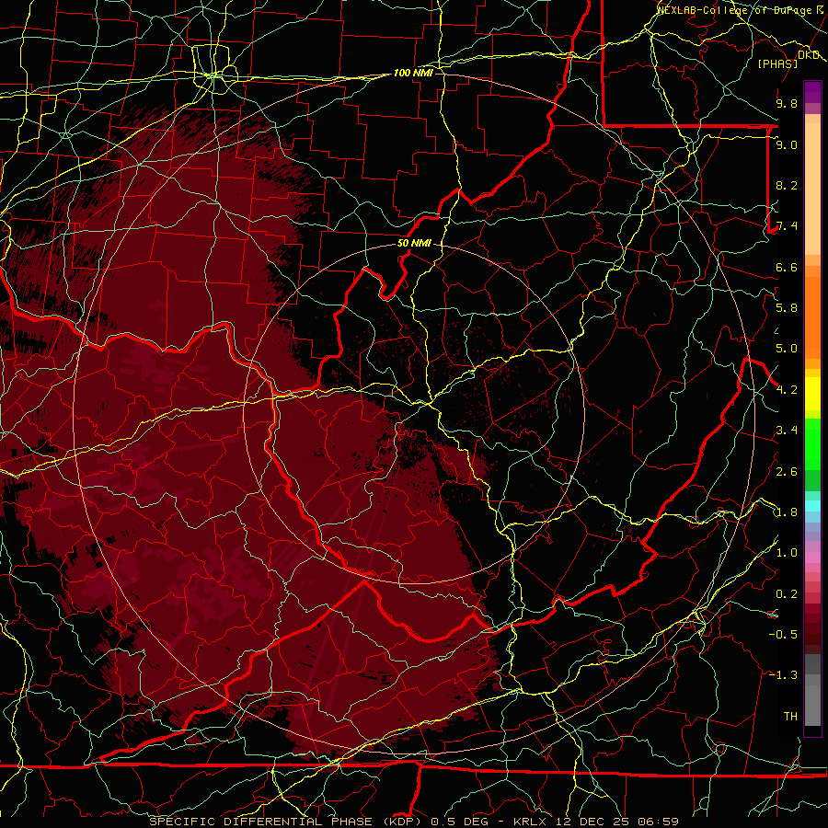Click the 3.4 legend value

coord(787,431)
